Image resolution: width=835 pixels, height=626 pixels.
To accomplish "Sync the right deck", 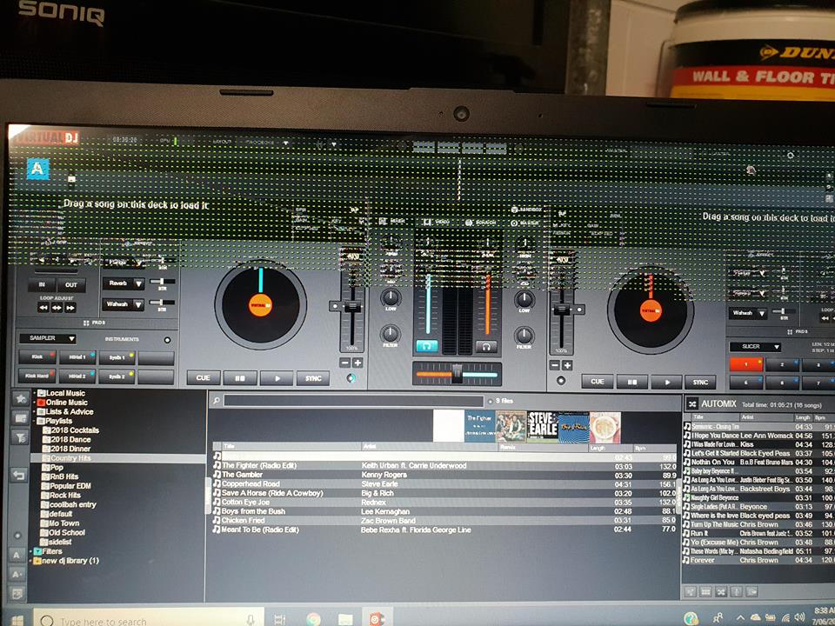I will tap(700, 383).
